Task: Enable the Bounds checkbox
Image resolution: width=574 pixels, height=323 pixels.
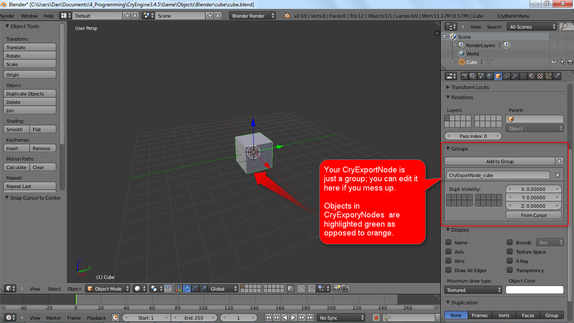Action: [x=510, y=242]
